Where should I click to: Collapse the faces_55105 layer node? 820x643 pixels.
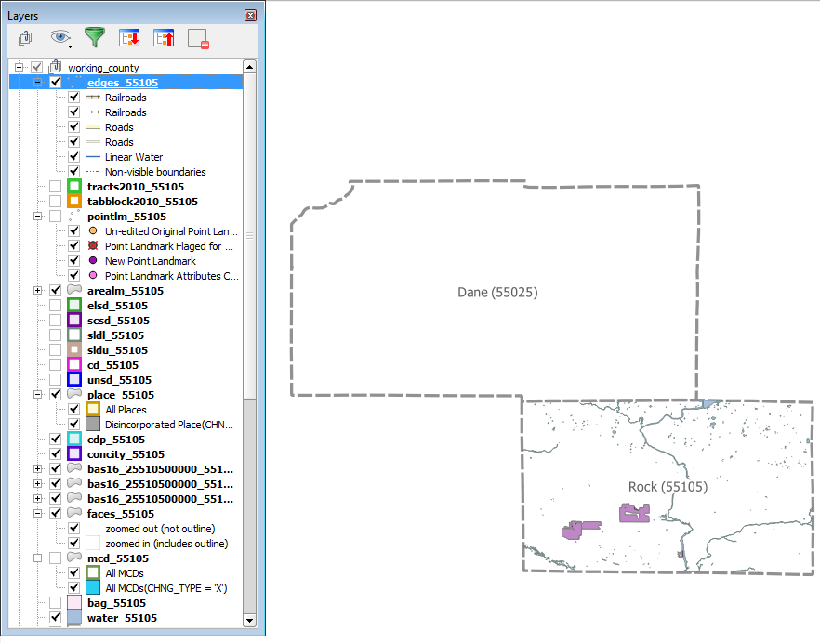point(38,514)
